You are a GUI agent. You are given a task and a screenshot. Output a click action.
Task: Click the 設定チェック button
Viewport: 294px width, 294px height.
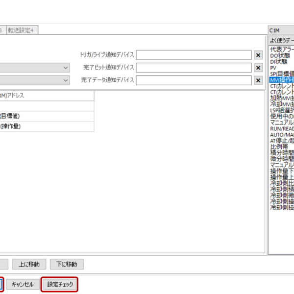[59, 285]
